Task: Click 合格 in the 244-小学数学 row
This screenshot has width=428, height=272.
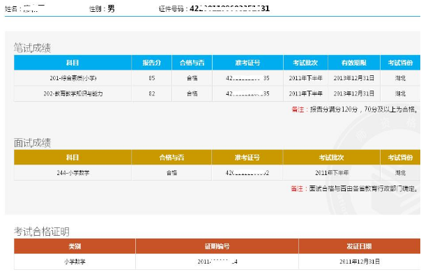Action: (x=171, y=173)
